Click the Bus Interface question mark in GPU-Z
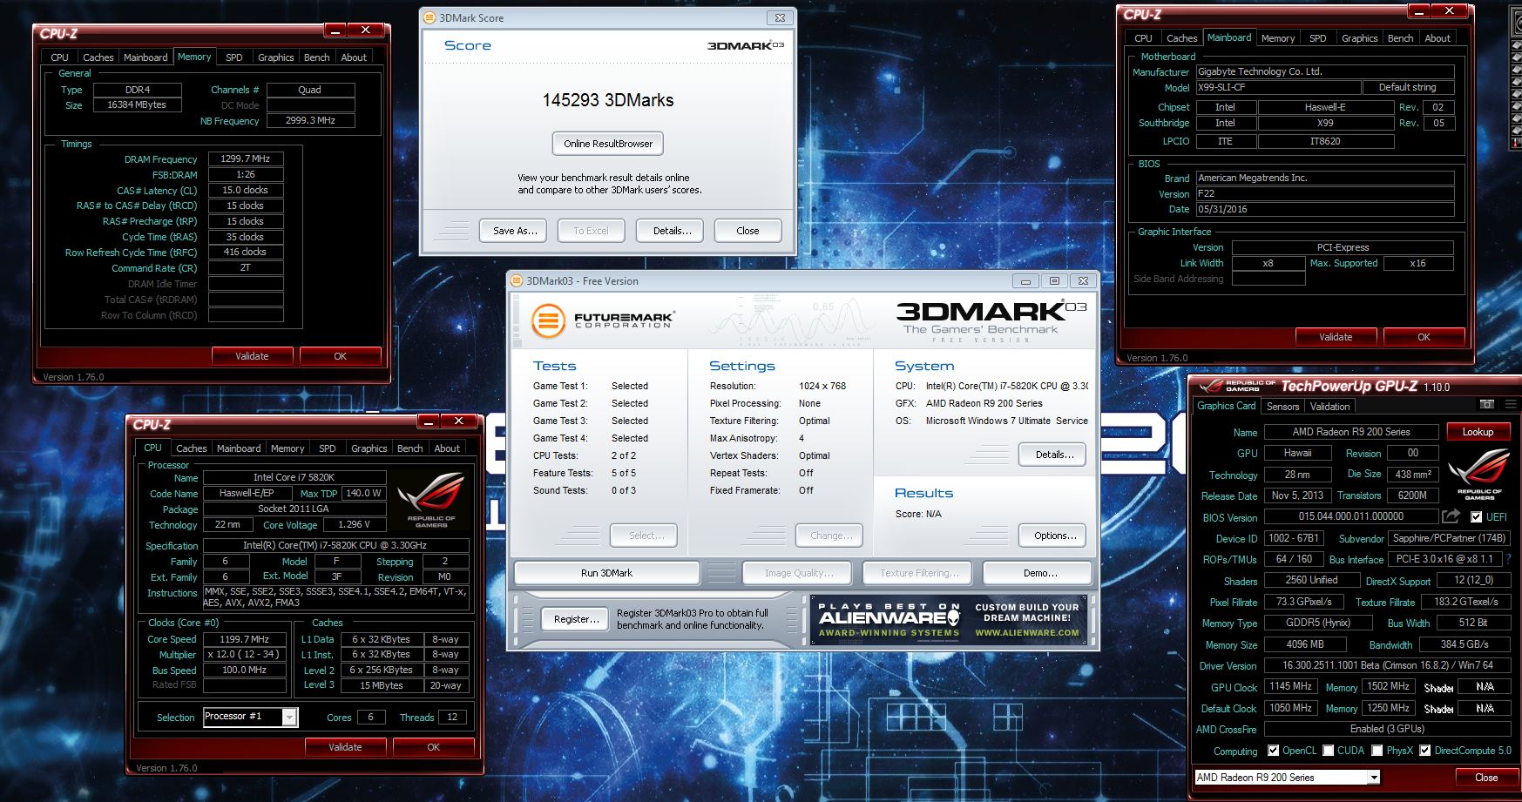The height and width of the screenshot is (802, 1522). pos(1508,559)
